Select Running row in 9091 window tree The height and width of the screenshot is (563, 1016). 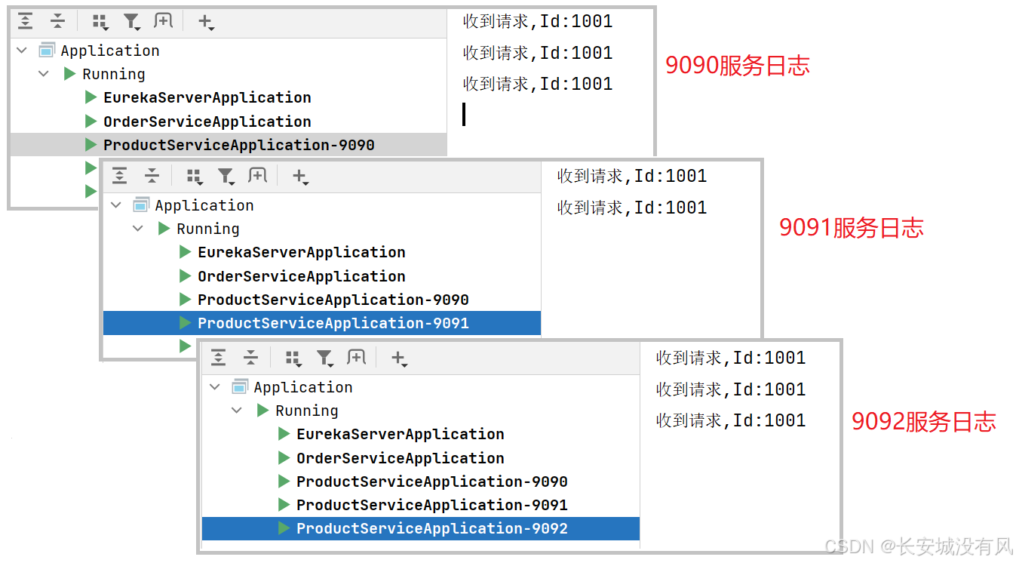[323, 229]
